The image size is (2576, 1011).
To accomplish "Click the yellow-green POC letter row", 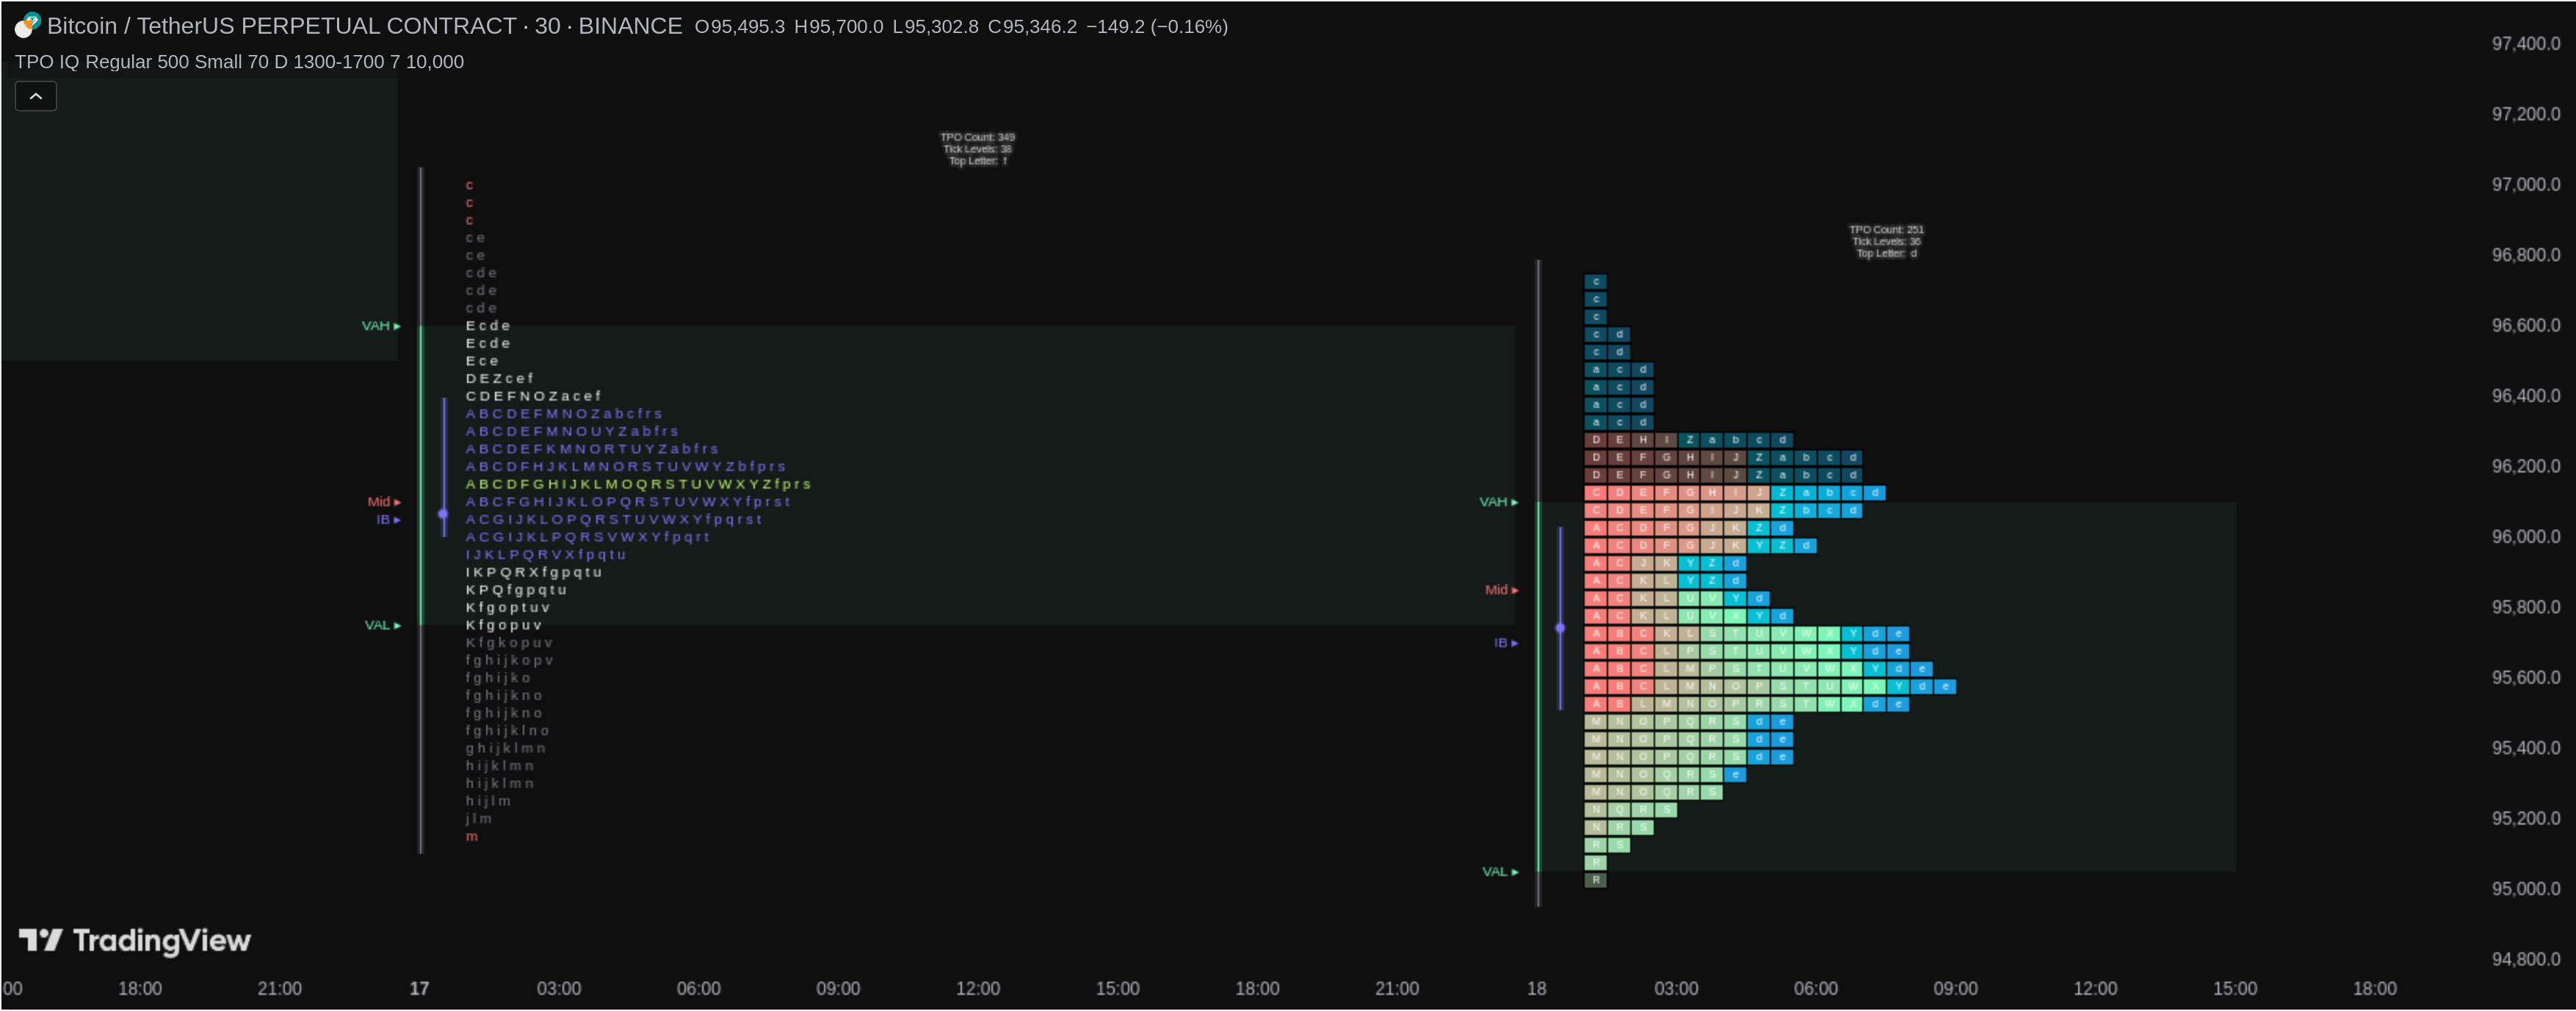I will click(638, 484).
